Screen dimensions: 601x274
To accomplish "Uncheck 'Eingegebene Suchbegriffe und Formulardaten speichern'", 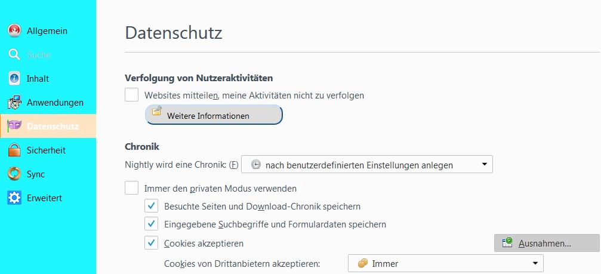I will point(151,225).
